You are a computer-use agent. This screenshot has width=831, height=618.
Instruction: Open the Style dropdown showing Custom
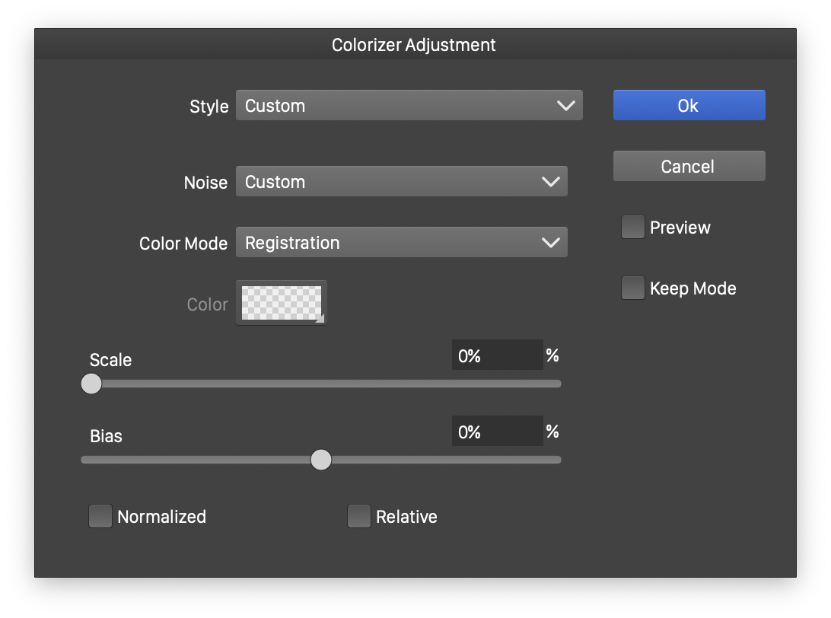click(408, 106)
